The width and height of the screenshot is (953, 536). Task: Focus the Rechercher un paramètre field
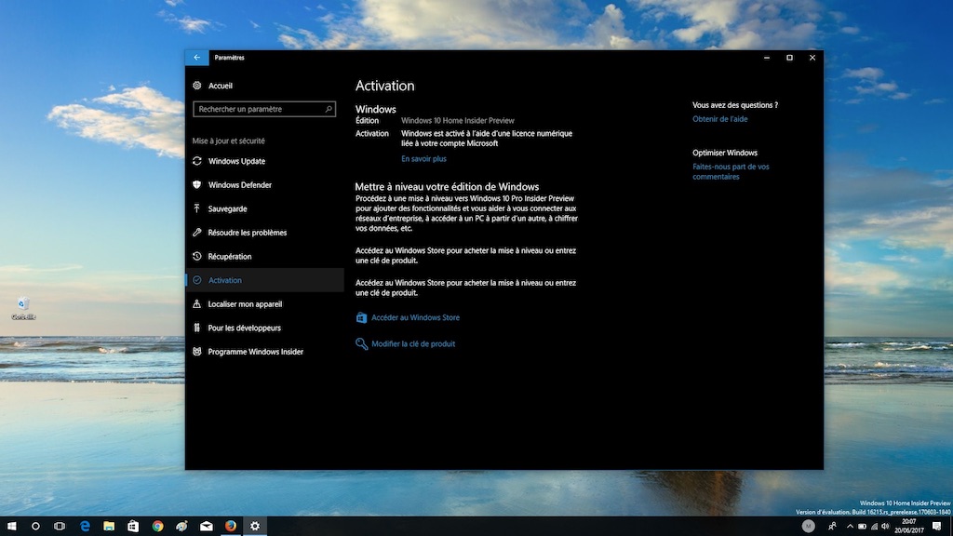(263, 110)
